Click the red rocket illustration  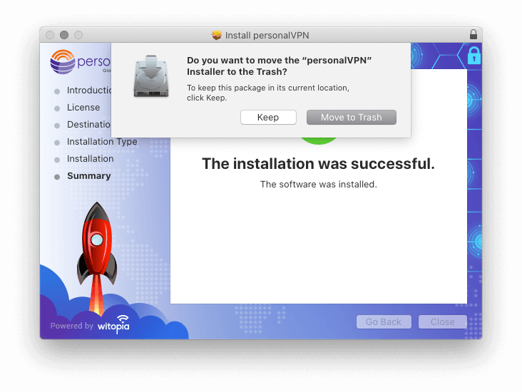[x=96, y=249]
